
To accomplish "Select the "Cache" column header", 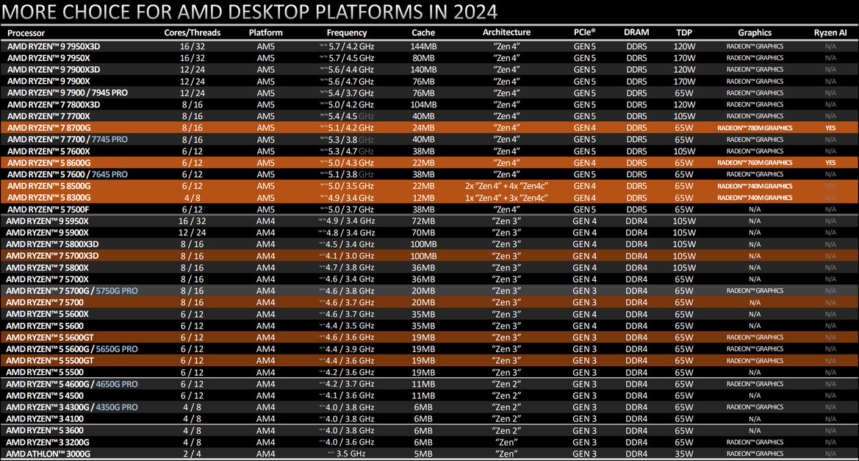I will (423, 33).
